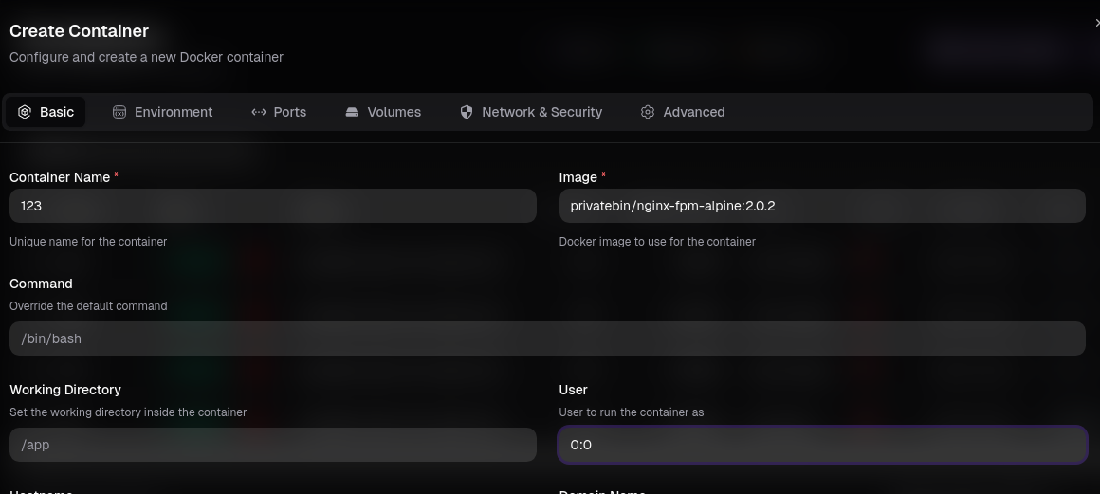Image resolution: width=1100 pixels, height=494 pixels.
Task: Close the Create Container dialog
Action: click(1096, 23)
